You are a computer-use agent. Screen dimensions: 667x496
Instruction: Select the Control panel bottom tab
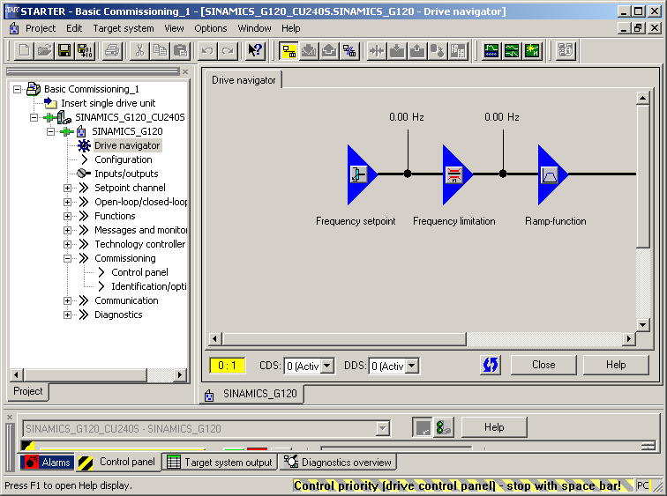(x=119, y=462)
